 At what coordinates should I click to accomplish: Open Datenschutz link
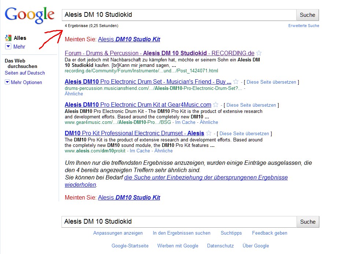click(220, 246)
